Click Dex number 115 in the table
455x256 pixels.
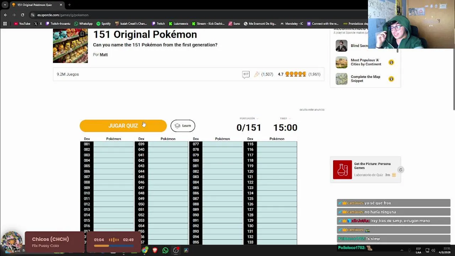[250, 144]
